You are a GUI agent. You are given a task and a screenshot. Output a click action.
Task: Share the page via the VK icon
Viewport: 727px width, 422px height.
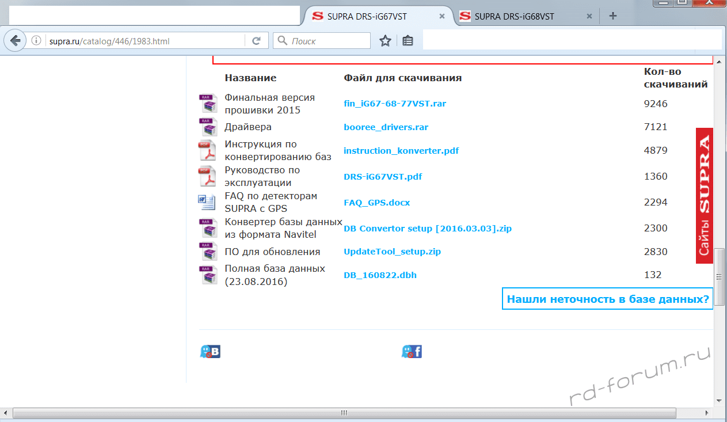click(210, 351)
